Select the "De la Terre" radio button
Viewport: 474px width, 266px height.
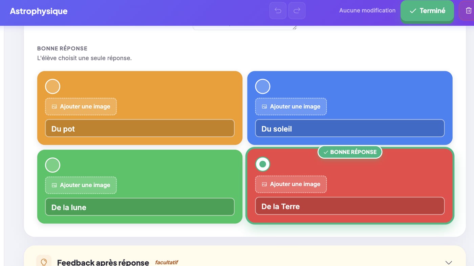tap(263, 164)
